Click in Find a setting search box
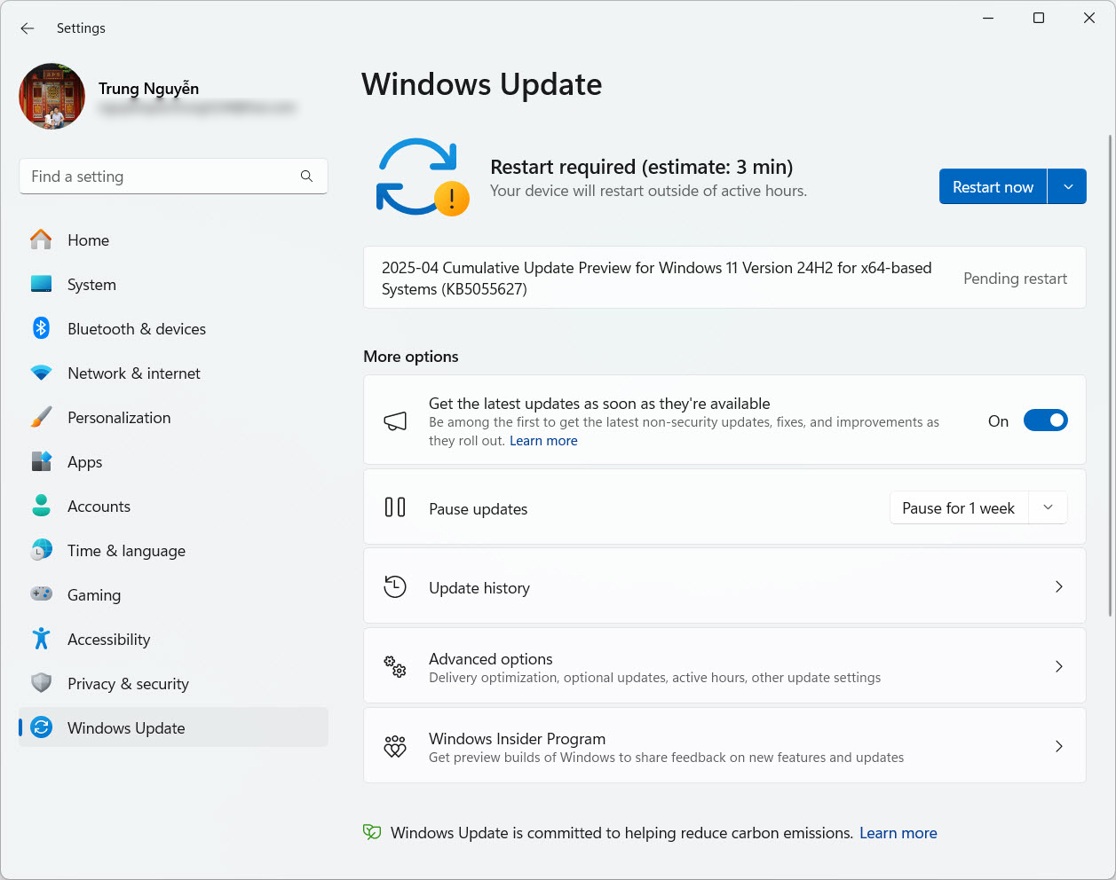 (173, 177)
